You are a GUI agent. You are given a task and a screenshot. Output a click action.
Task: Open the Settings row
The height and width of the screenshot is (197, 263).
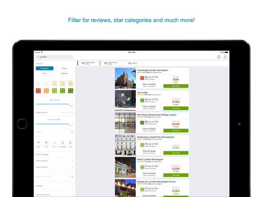pyautogui.click(x=54, y=186)
